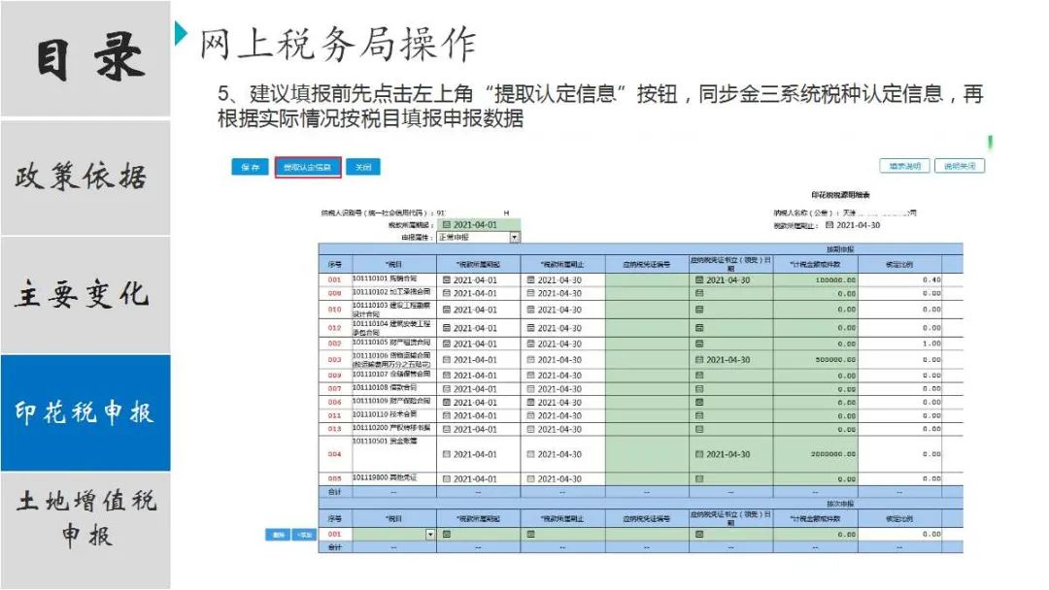1049x590 pixels.
Task: Click the 101110108 借款合同 tax item cell
Action: click(x=394, y=388)
